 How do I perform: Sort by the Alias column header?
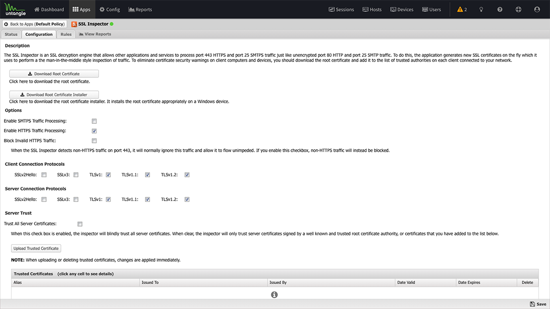coord(75,283)
